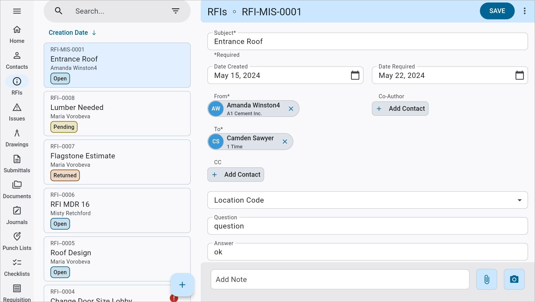
Task: Open Contacts from sidebar
Action: tap(17, 60)
